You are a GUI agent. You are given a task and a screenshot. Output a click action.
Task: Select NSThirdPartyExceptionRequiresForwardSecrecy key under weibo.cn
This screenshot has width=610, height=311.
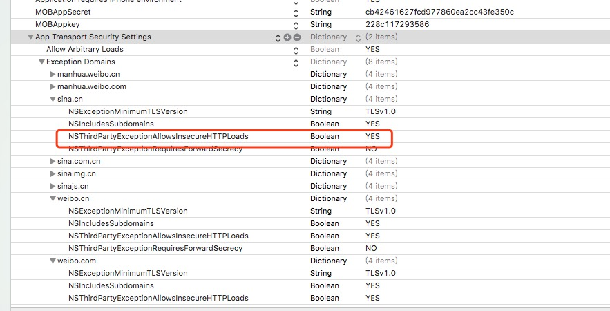coord(155,249)
